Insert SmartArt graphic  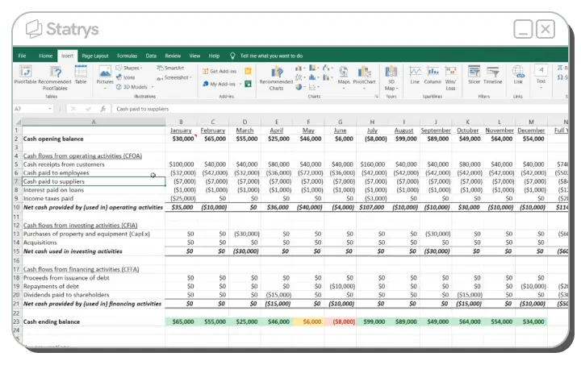click(170, 68)
